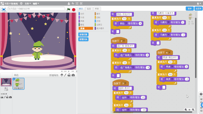Click the vertical scrollbar of scripts area
The image size is (203, 114).
click(x=196, y=48)
